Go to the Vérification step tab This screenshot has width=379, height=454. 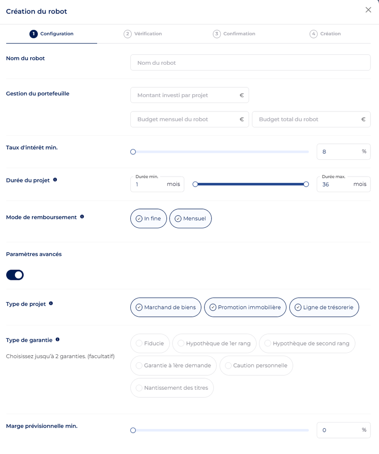point(143,34)
